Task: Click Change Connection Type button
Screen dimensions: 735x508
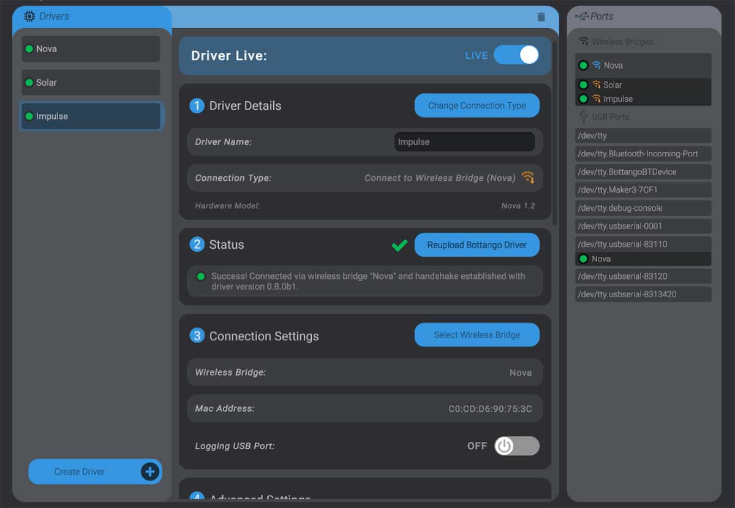Action: (477, 105)
